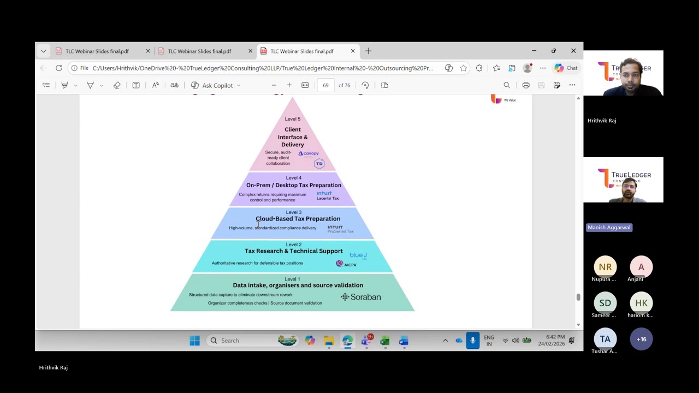This screenshot has height=393, width=699.
Task: Activate the PDF Draw pen tool
Action: [x=90, y=85]
